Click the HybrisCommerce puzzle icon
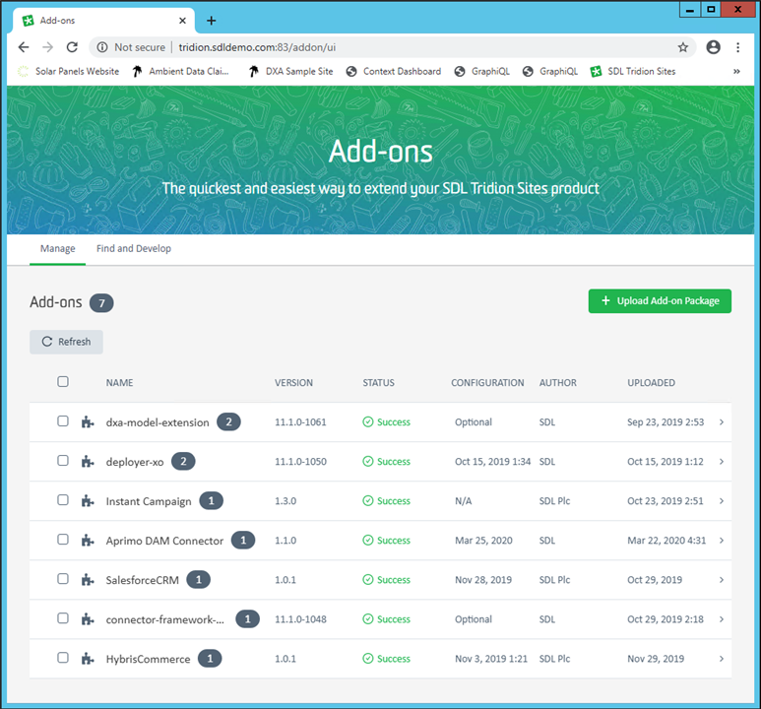Image resolution: width=761 pixels, height=709 pixels. pyautogui.click(x=88, y=659)
